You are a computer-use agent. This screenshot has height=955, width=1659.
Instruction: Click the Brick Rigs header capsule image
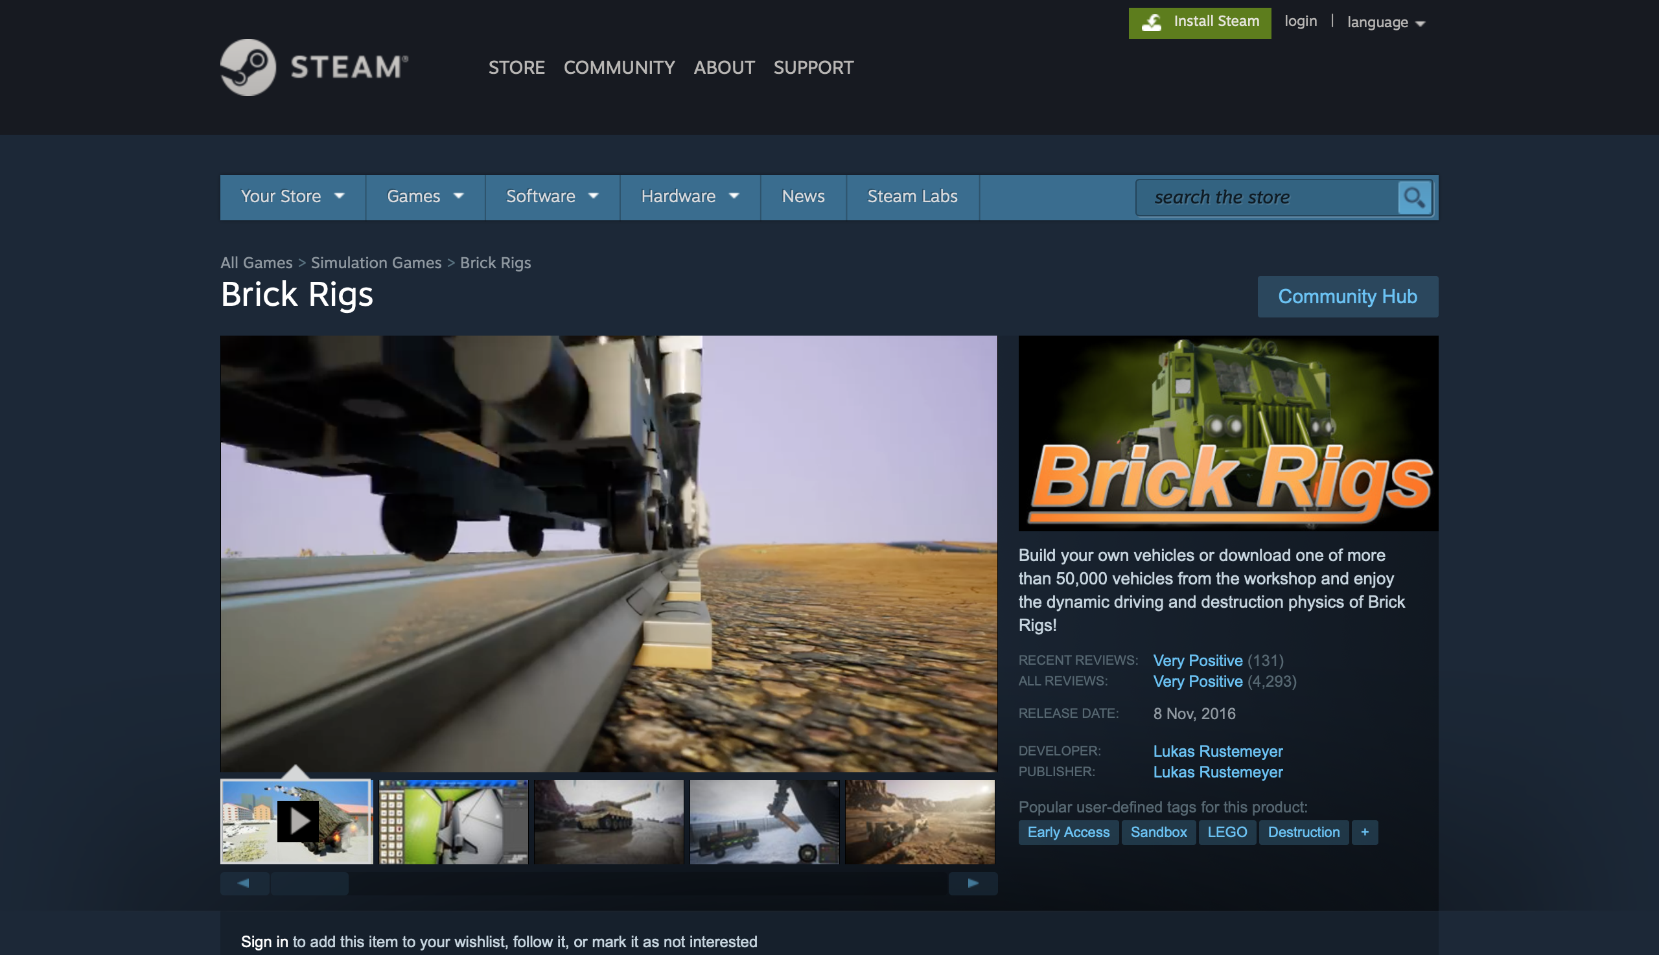coord(1228,433)
